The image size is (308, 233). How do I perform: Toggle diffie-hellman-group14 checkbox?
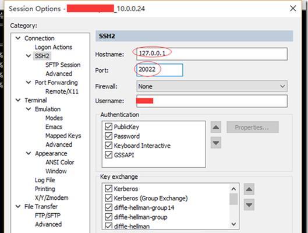[x=108, y=207]
